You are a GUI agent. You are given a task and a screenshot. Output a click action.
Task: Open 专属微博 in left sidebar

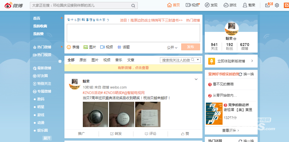(x=42, y=91)
